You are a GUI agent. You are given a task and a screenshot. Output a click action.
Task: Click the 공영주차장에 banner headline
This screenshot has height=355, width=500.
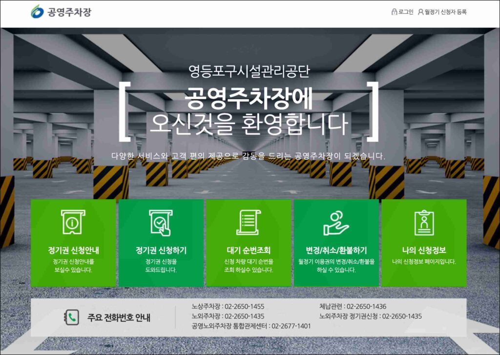[x=249, y=98]
